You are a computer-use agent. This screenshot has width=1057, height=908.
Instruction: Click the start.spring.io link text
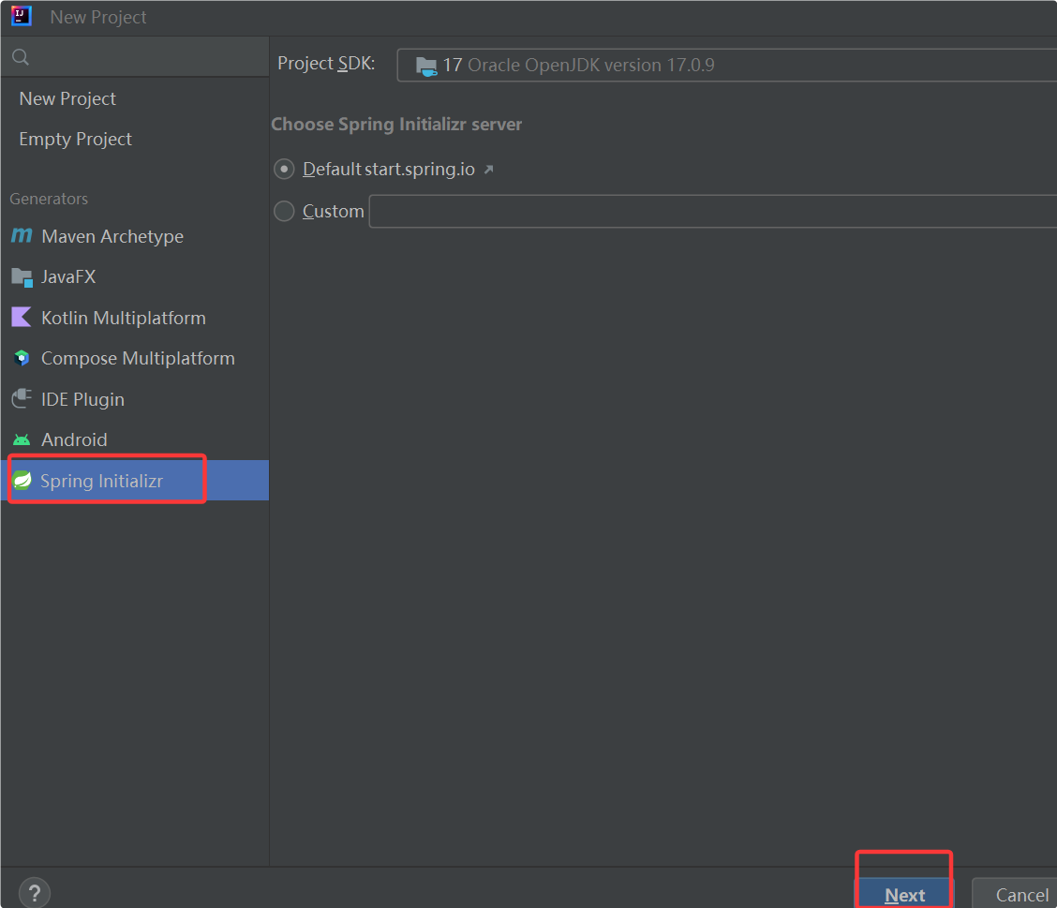(x=419, y=169)
